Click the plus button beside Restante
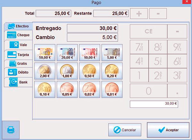The width and height of the screenshot is (192, 140). [x=139, y=13]
